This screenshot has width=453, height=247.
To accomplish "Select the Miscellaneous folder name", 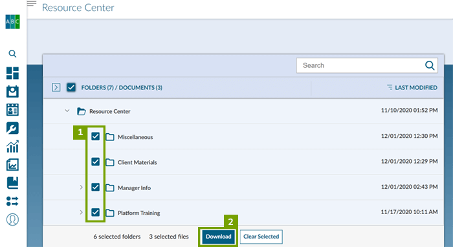I will (x=135, y=137).
